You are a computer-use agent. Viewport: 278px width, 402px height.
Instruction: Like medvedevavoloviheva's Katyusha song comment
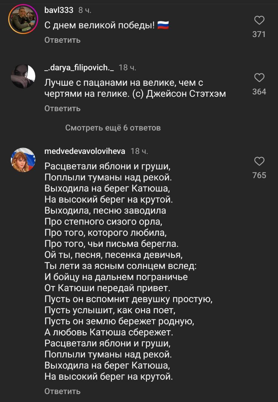(x=259, y=161)
